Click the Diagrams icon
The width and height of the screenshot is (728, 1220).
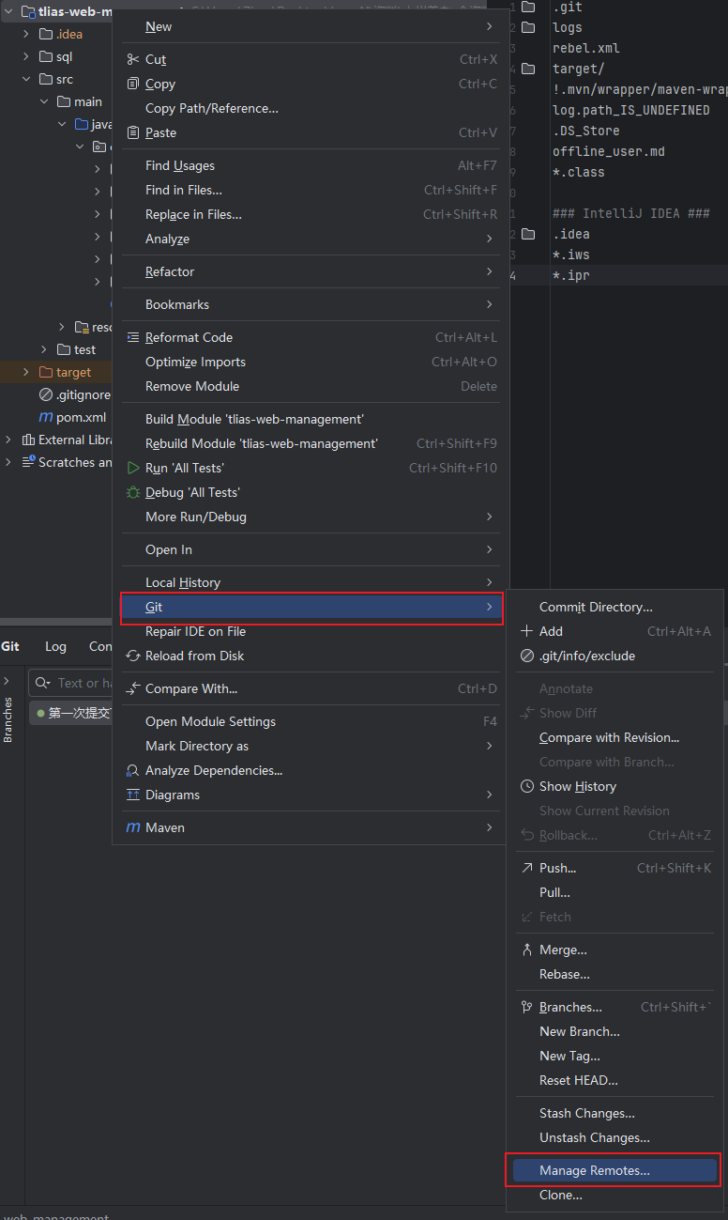tap(132, 795)
